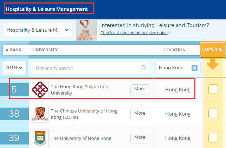
Task: Tick compare checkbox for CUHK
Action: (x=213, y=114)
